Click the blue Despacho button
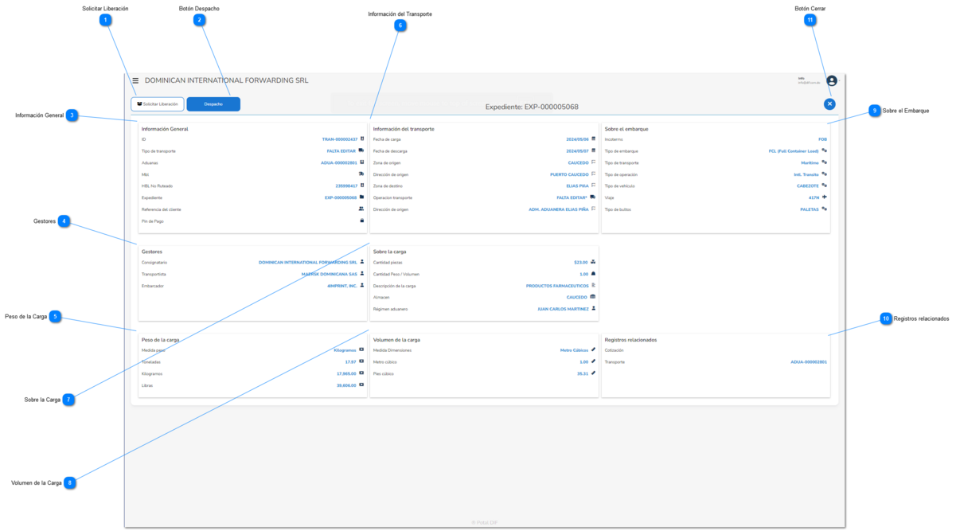The width and height of the screenshot is (956, 531). click(x=213, y=104)
